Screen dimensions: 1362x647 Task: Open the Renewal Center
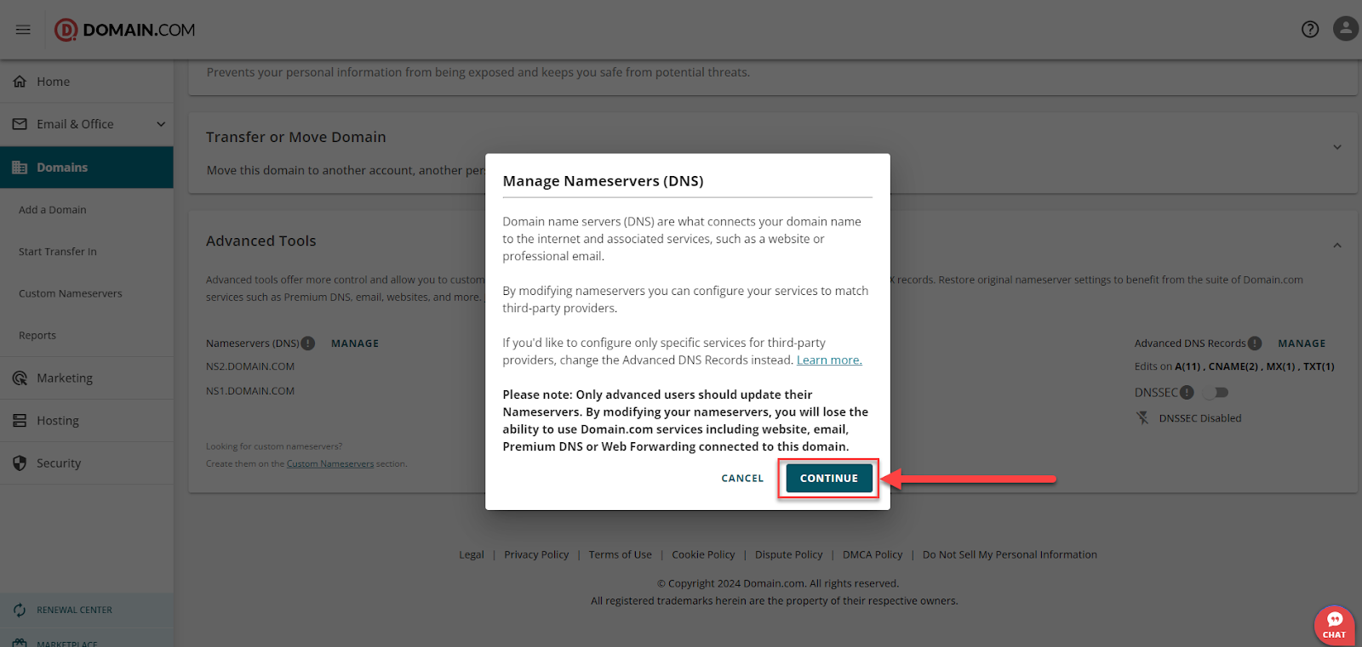pos(87,610)
